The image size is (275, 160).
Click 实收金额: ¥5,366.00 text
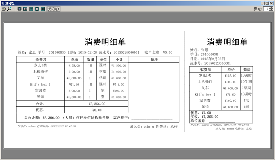coord(42,118)
